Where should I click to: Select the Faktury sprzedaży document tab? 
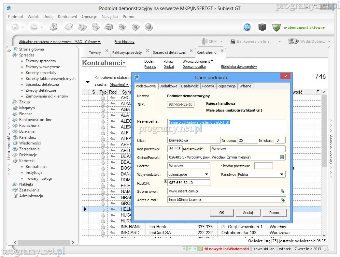tap(127, 53)
